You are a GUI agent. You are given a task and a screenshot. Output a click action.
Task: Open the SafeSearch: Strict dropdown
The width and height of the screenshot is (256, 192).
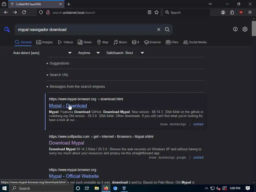point(125,53)
